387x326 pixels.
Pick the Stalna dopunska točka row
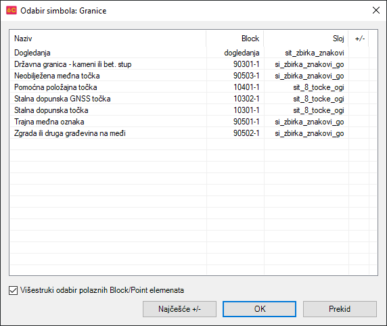pyautogui.click(x=193, y=110)
